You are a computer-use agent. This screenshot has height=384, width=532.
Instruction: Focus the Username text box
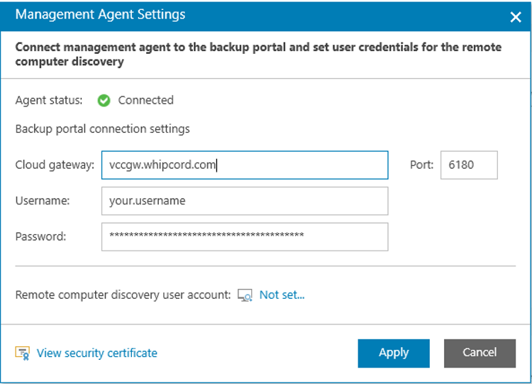point(245,201)
